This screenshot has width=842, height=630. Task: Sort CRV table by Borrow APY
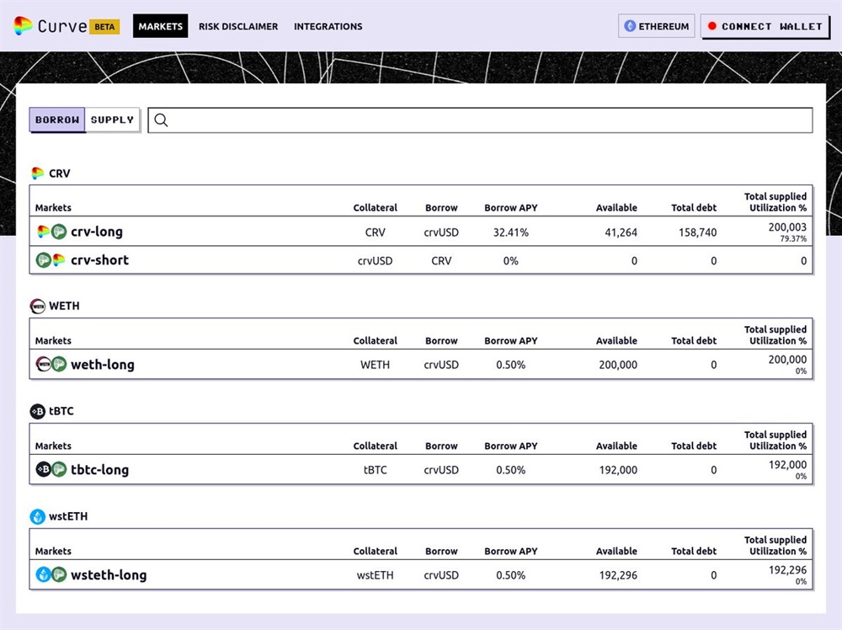point(510,207)
